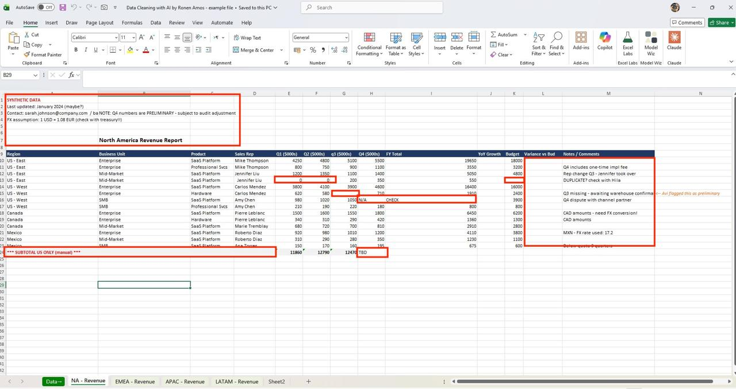The image size is (736, 389).
Task: Open the General number format dropdown
Action: click(x=346, y=37)
